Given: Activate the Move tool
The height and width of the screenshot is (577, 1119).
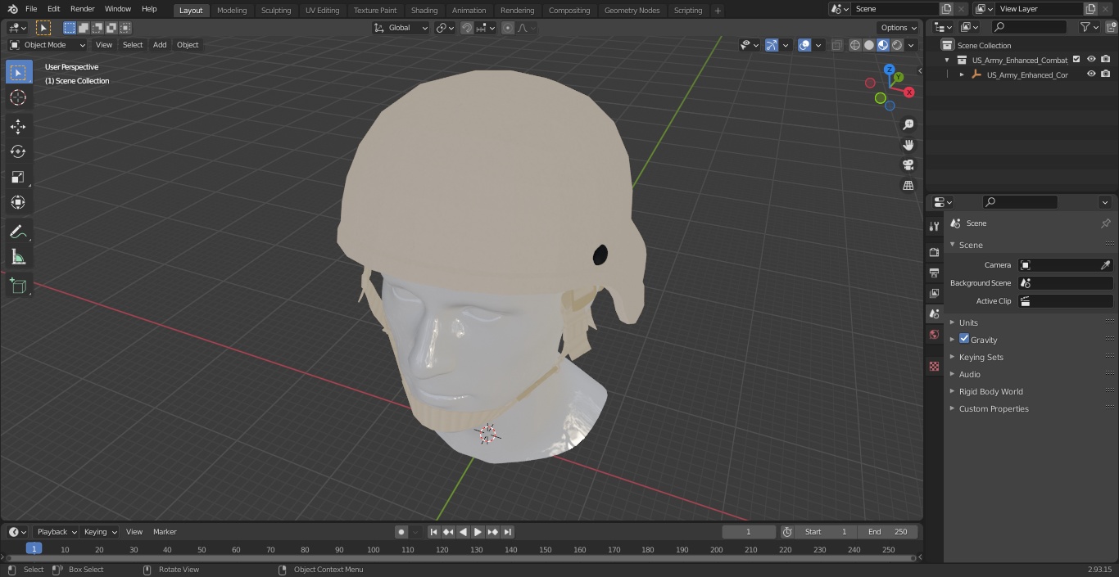Looking at the screenshot, I should (18, 126).
